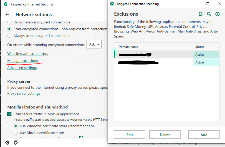Click the Add exclusion button
The height and width of the screenshot is (147, 225).
point(204,135)
